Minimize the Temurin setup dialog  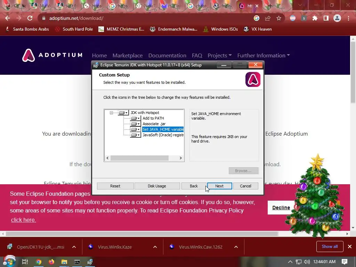224,65
